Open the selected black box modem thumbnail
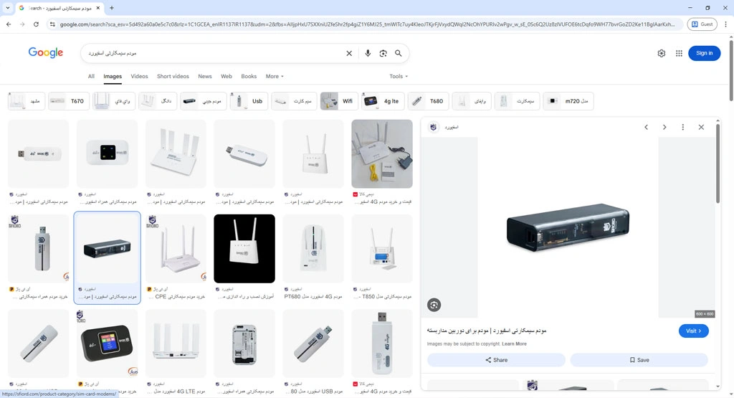 pos(108,249)
